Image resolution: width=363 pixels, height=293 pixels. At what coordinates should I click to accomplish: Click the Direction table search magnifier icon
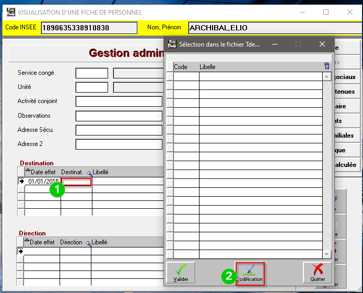88,243
